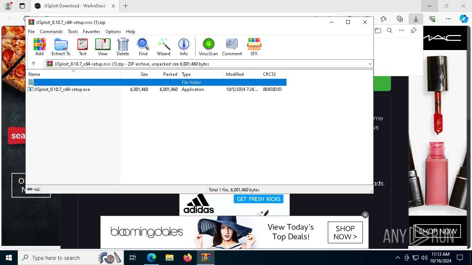
Task: Click 'Total 1 file' status bar text
Action: [x=234, y=190]
